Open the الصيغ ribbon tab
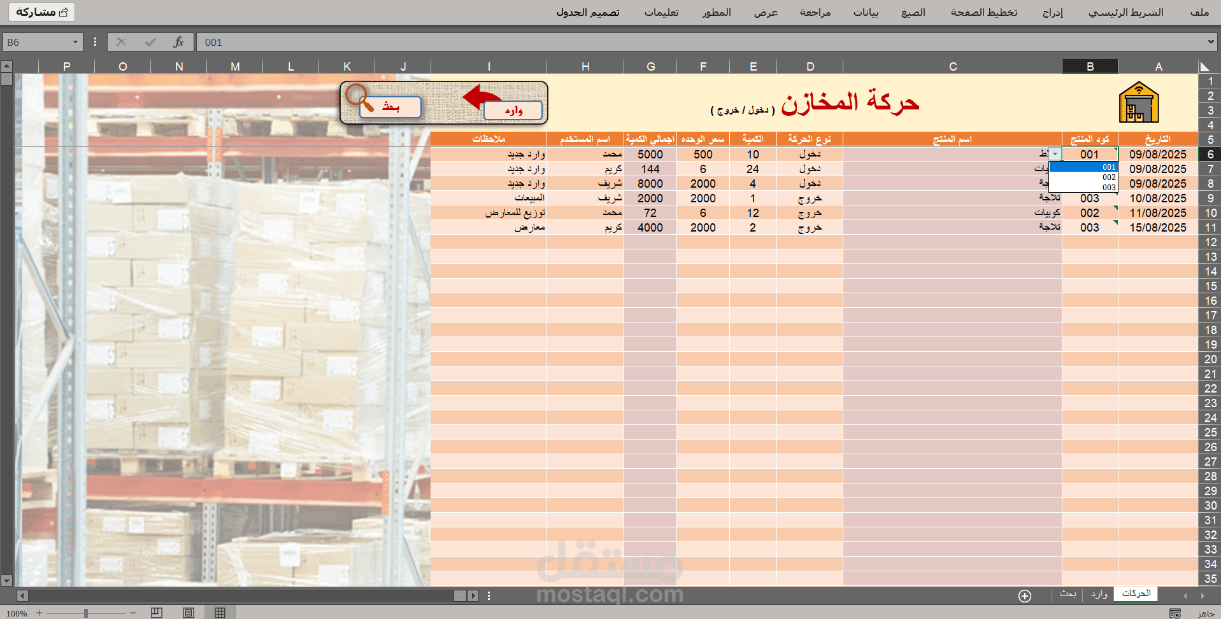Screen dimensions: 1221x619 click(x=913, y=12)
